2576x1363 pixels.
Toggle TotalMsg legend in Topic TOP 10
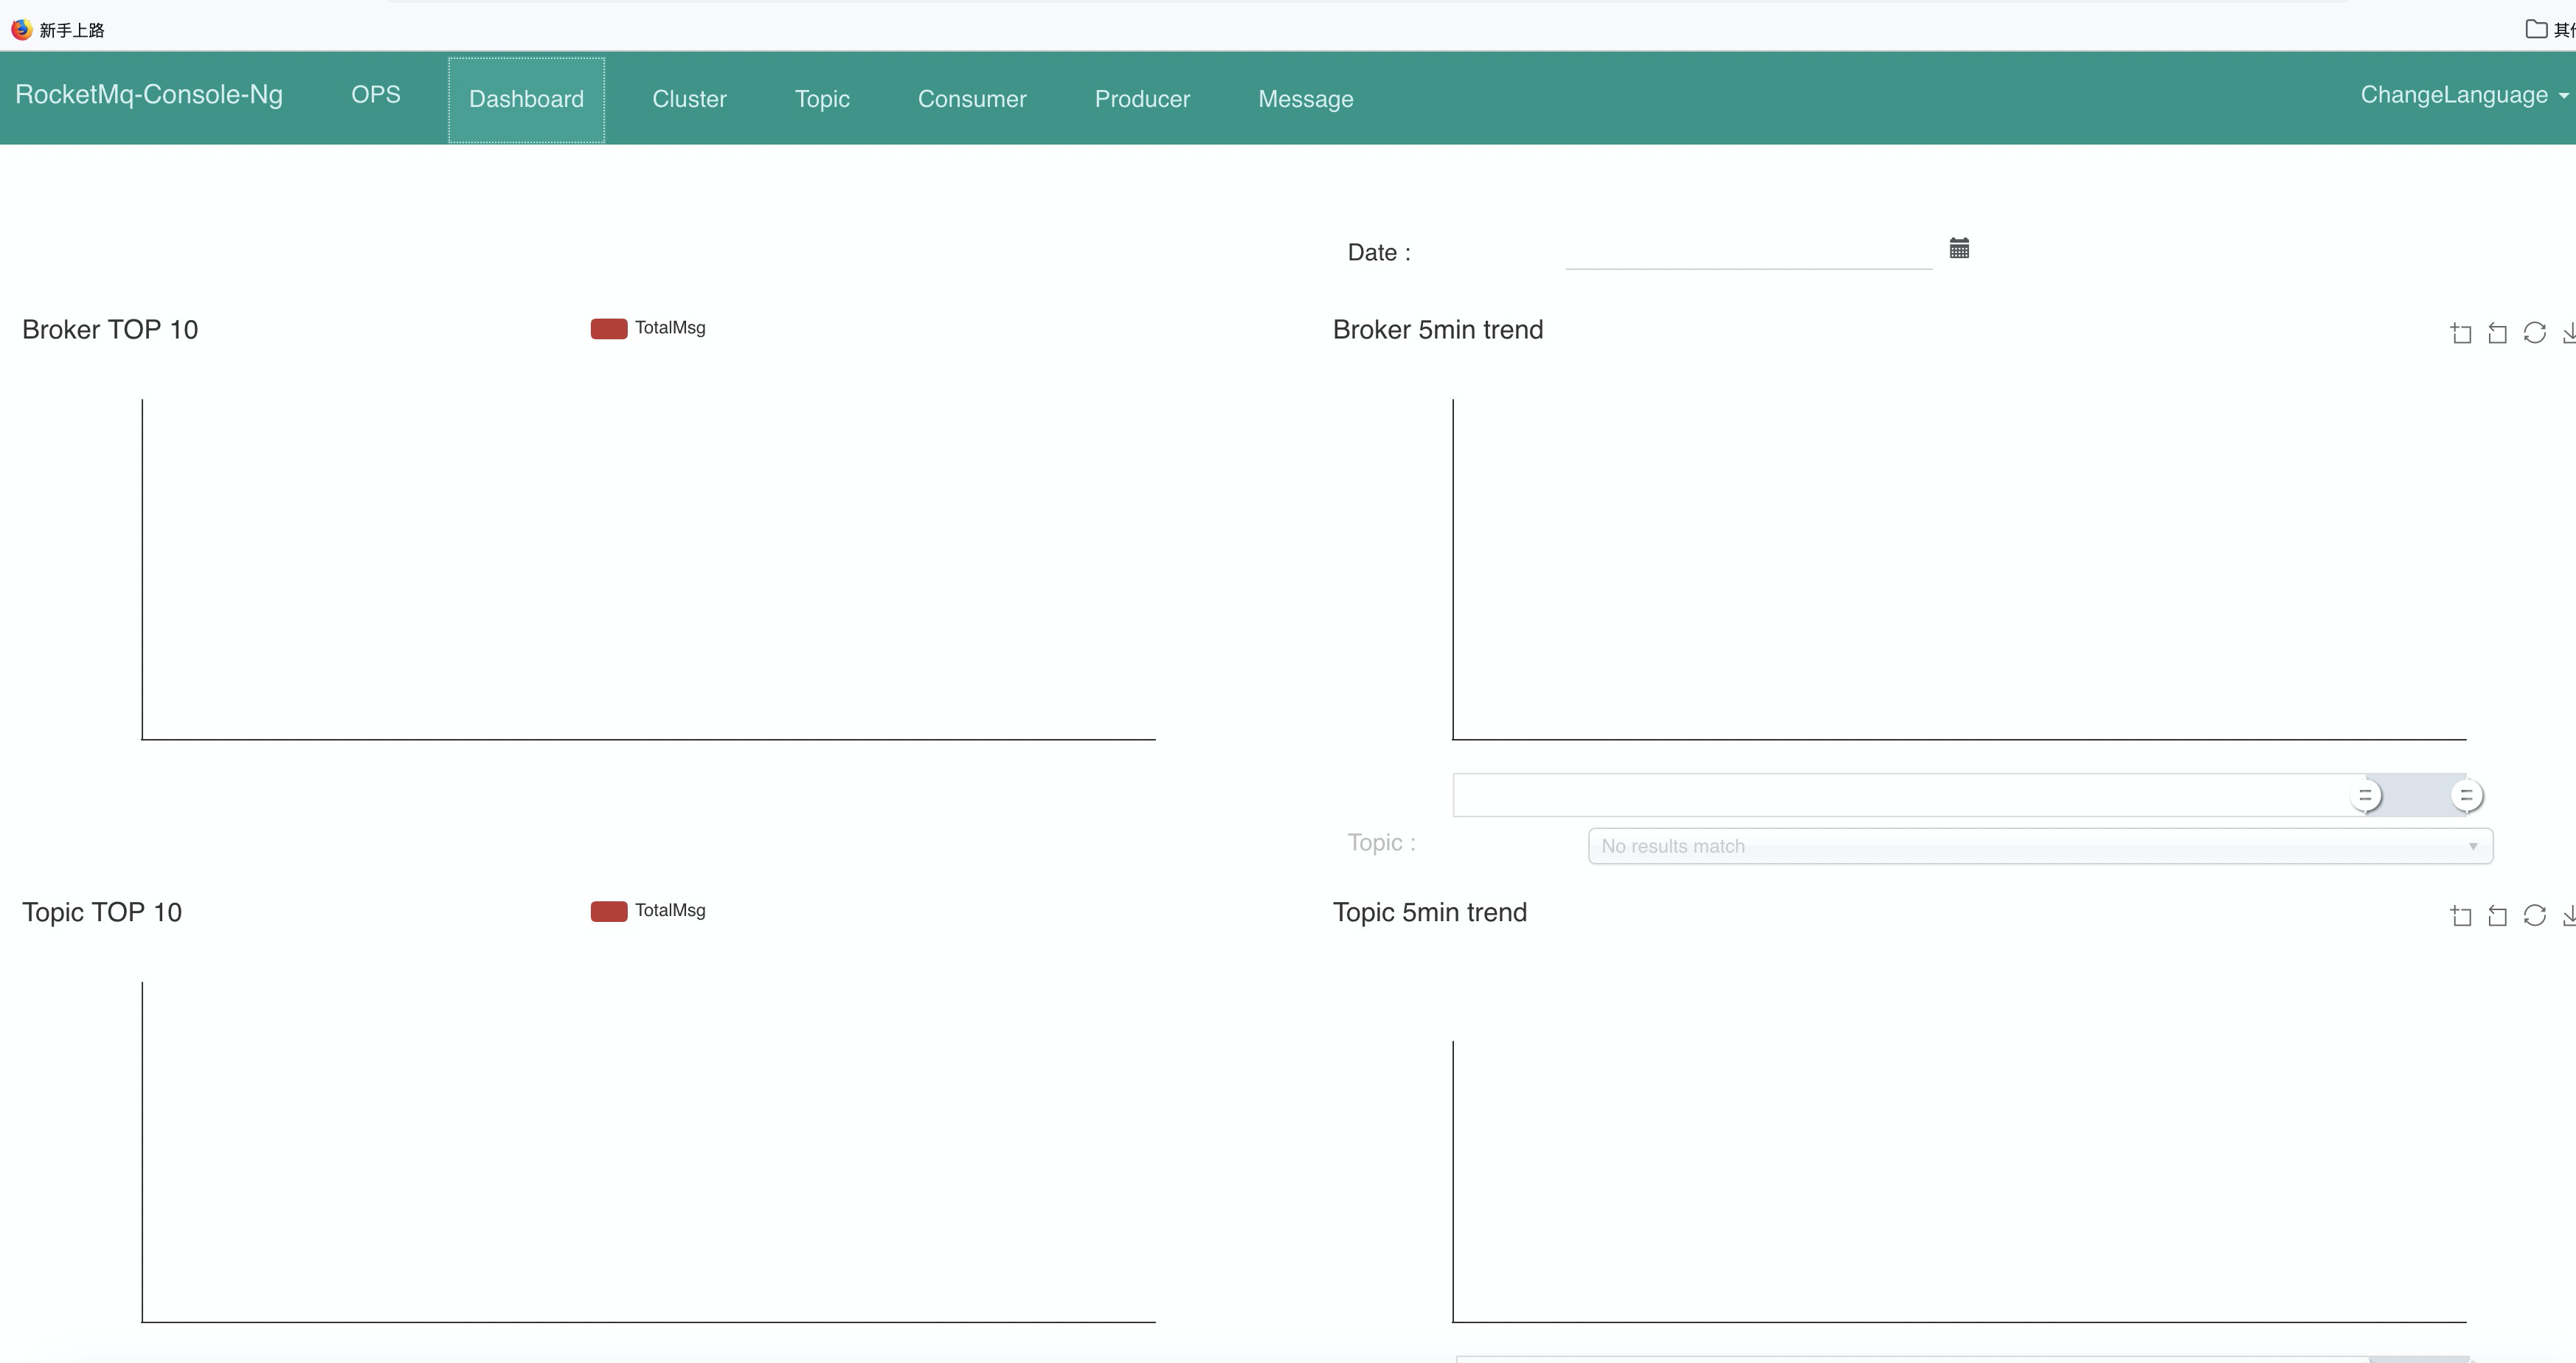pos(648,911)
